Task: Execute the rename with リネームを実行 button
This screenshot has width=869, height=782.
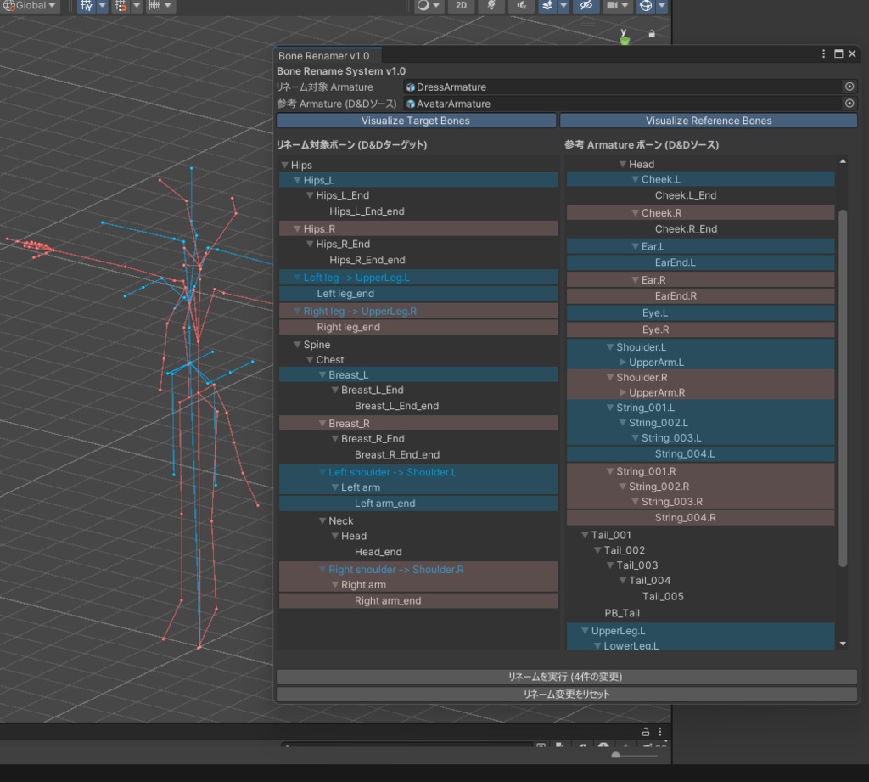Action: (x=567, y=677)
